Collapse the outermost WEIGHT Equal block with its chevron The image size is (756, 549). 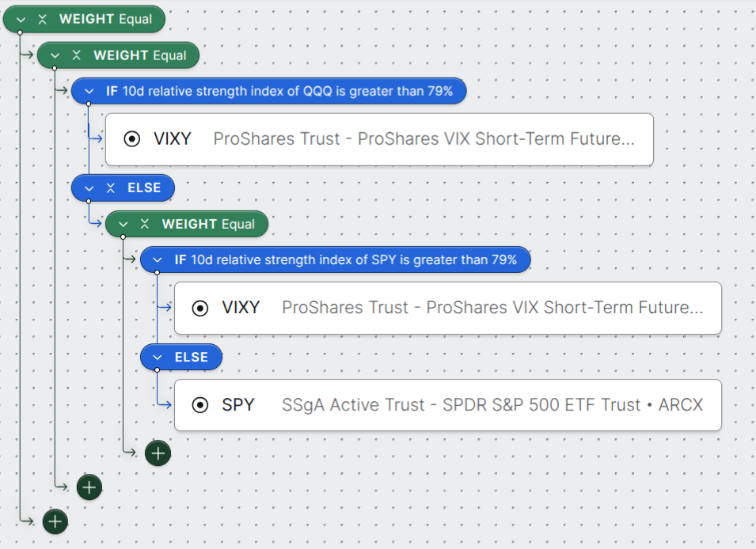21,19
